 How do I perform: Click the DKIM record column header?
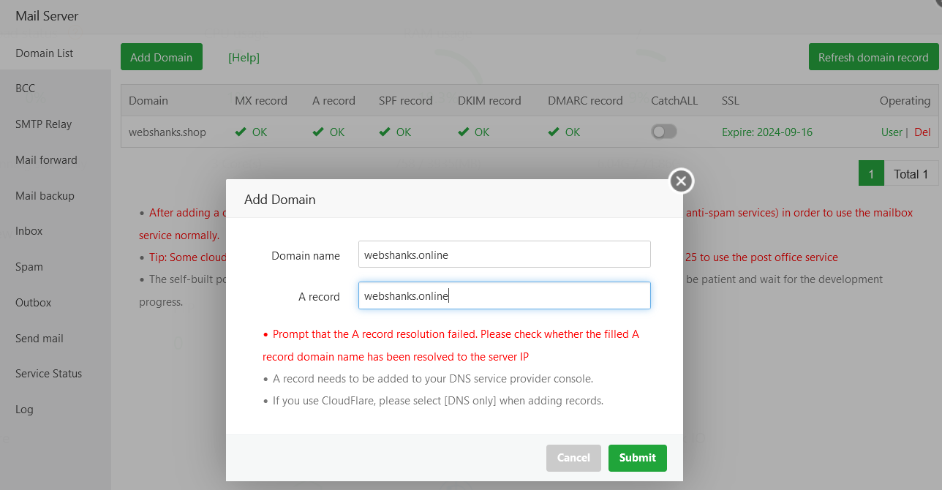[x=489, y=101]
